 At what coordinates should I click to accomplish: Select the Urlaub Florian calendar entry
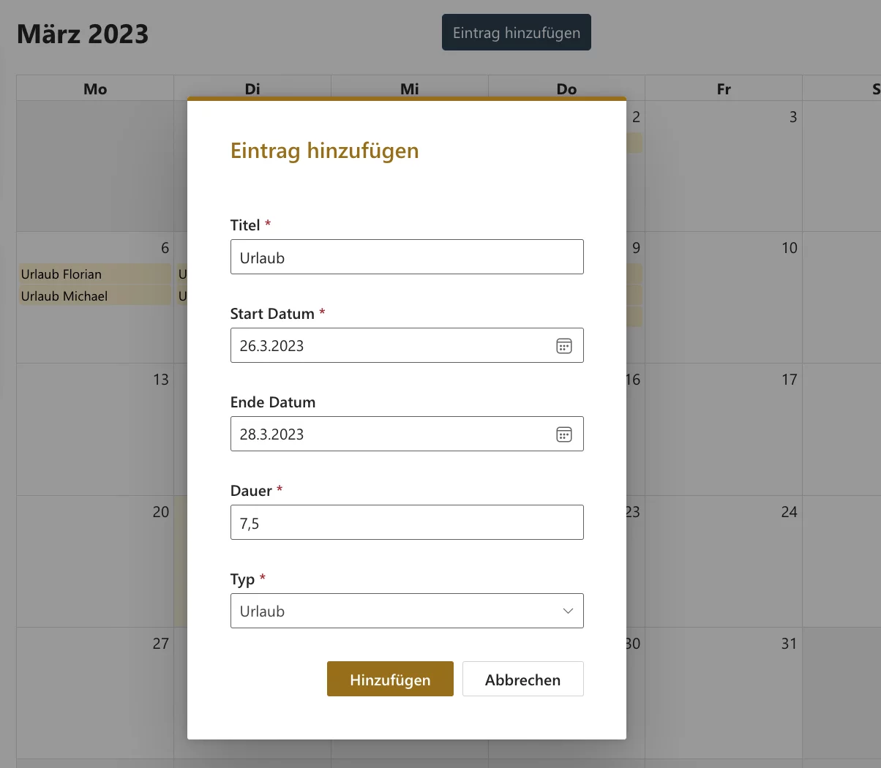coord(94,274)
